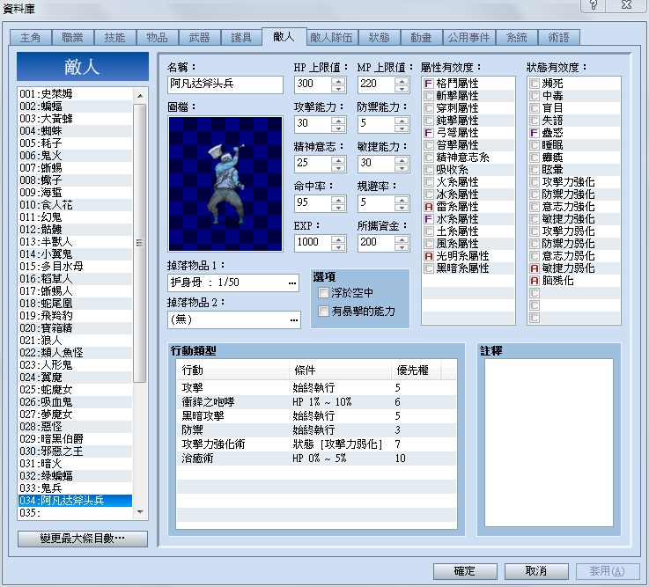Viewport: 649px width, 587px height.
Task: Select the empty 035: enemy slot
Action: point(76,513)
